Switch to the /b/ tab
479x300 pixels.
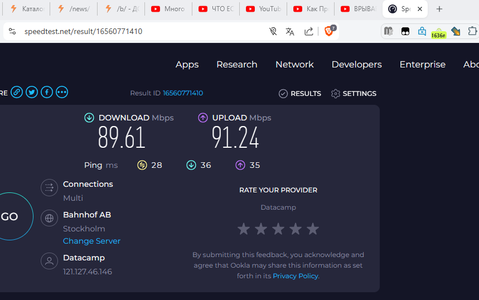point(121,9)
